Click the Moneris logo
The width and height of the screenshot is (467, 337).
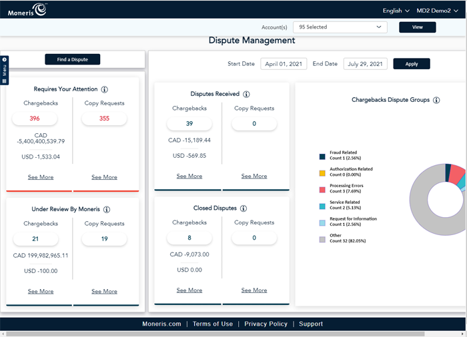[x=27, y=9]
